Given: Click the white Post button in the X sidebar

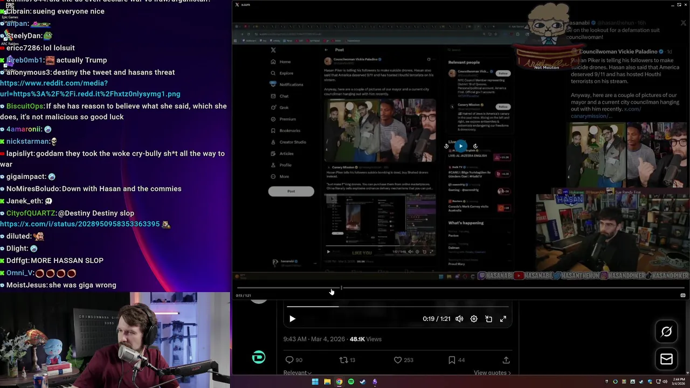Looking at the screenshot, I should pos(291,191).
